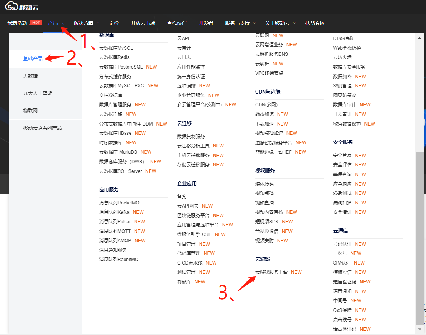Open Web全栈防护 link
The height and width of the screenshot is (335, 426).
pos(347,48)
